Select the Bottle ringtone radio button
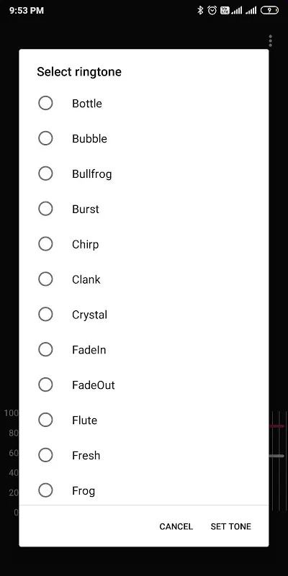 (x=45, y=103)
